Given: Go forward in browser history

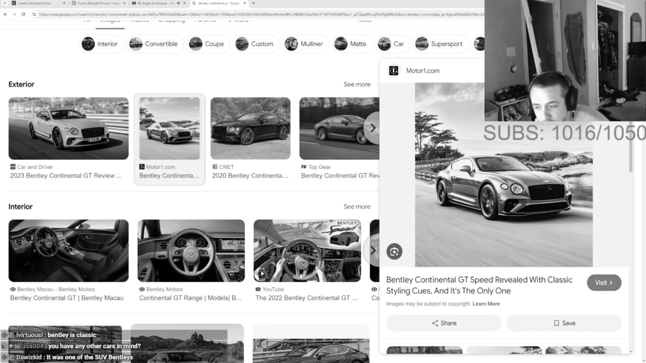Looking at the screenshot, I should [x=14, y=14].
